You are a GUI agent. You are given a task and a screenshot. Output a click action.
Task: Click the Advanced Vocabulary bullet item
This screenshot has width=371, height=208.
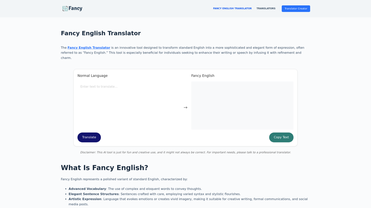click(x=135, y=189)
